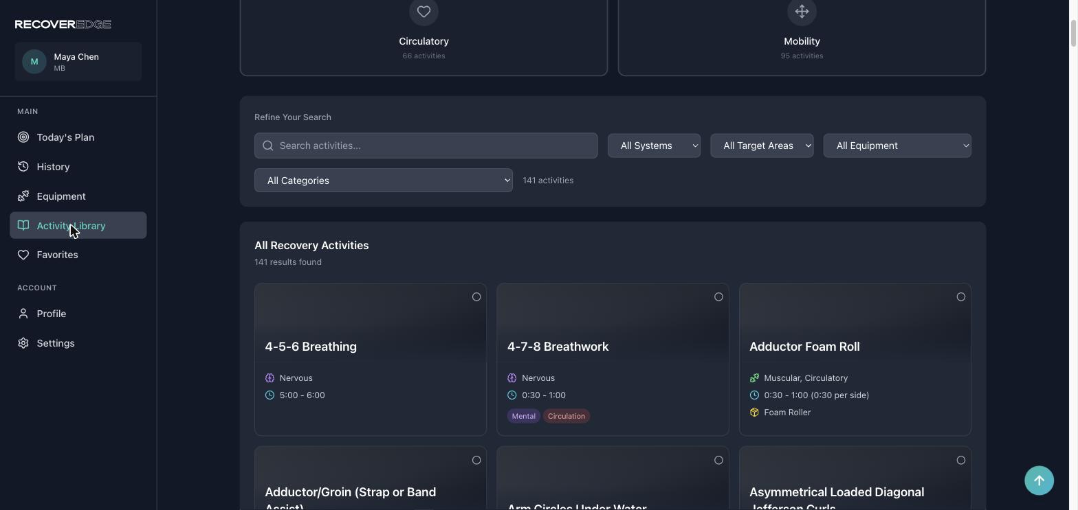Click the back-to-top arrow button
This screenshot has width=1078, height=510.
tap(1039, 480)
